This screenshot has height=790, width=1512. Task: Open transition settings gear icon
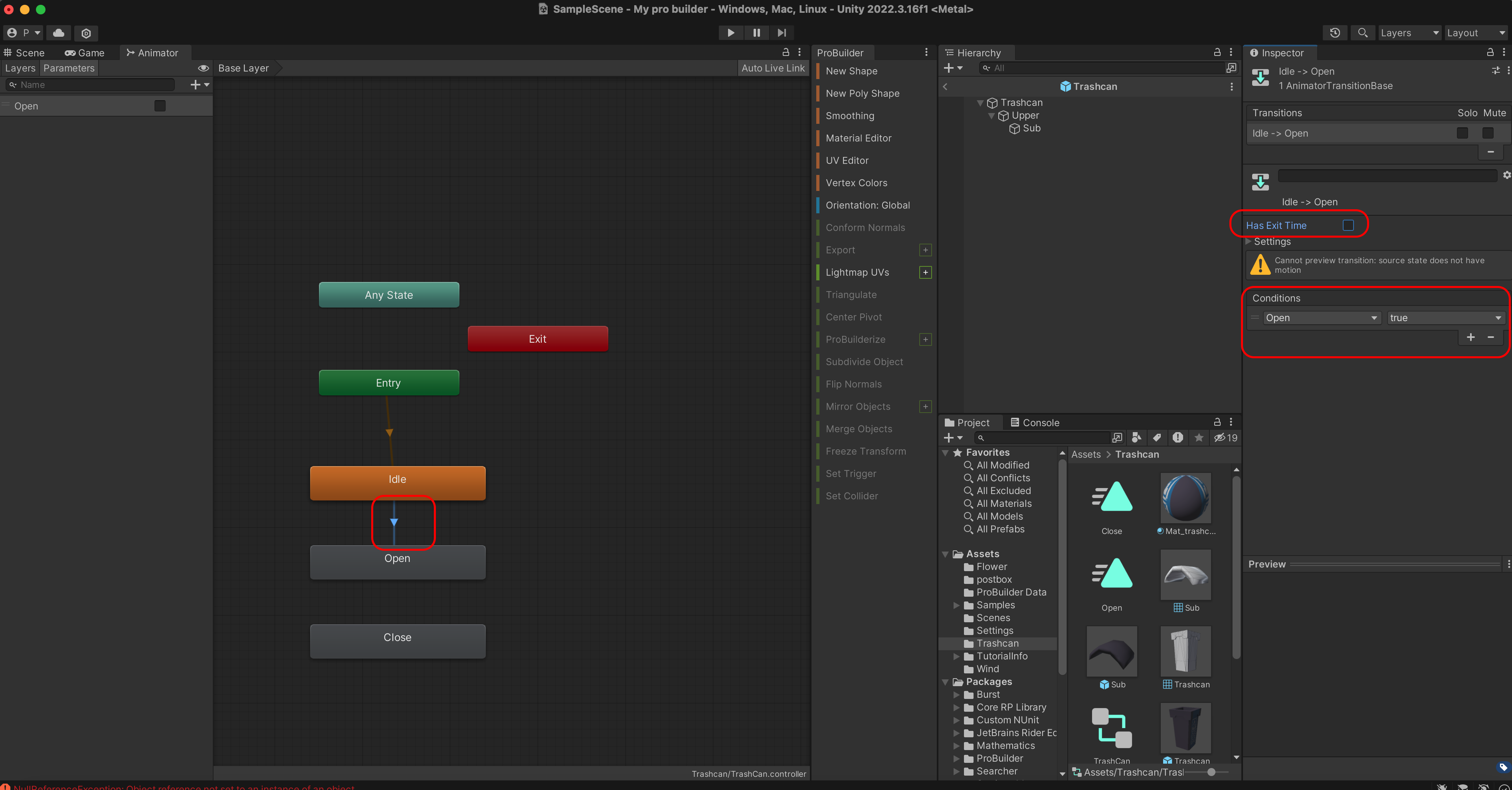tap(1506, 175)
